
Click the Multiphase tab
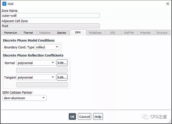pos(95,33)
